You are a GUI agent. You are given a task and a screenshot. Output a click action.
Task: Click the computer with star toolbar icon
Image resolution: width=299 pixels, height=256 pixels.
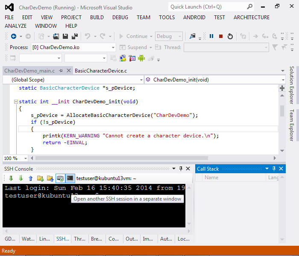pyautogui.click(x=123, y=58)
